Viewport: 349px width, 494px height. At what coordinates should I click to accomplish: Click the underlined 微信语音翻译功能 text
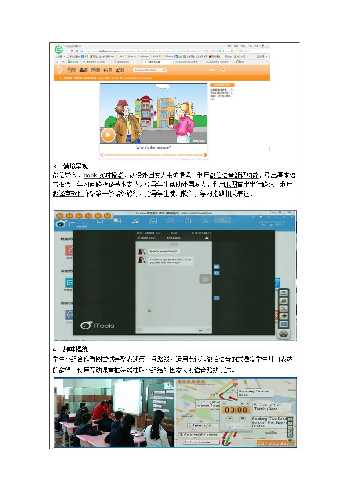pos(234,176)
